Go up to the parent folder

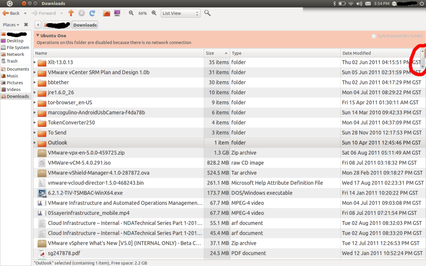point(71,13)
